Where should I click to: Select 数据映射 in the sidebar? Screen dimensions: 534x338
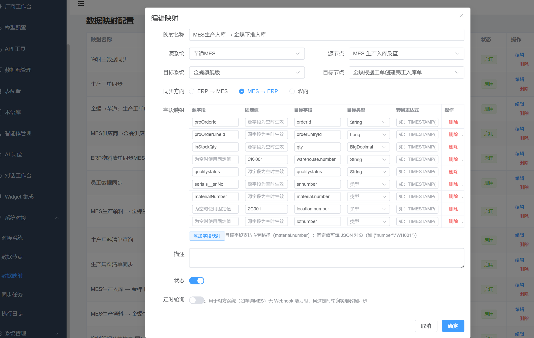click(x=12, y=276)
